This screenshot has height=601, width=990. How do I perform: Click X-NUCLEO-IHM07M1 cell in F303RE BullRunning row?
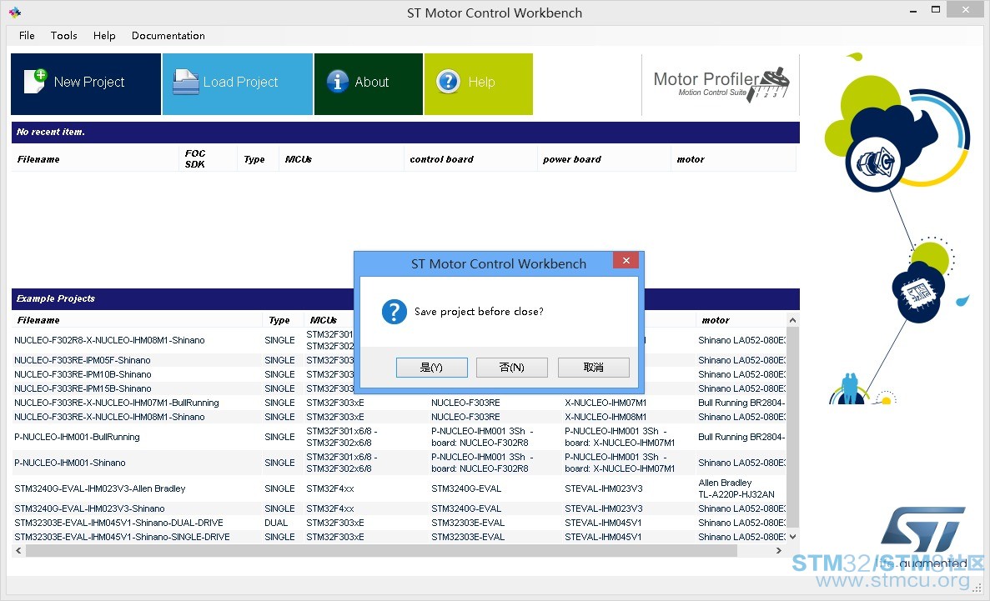pos(606,403)
